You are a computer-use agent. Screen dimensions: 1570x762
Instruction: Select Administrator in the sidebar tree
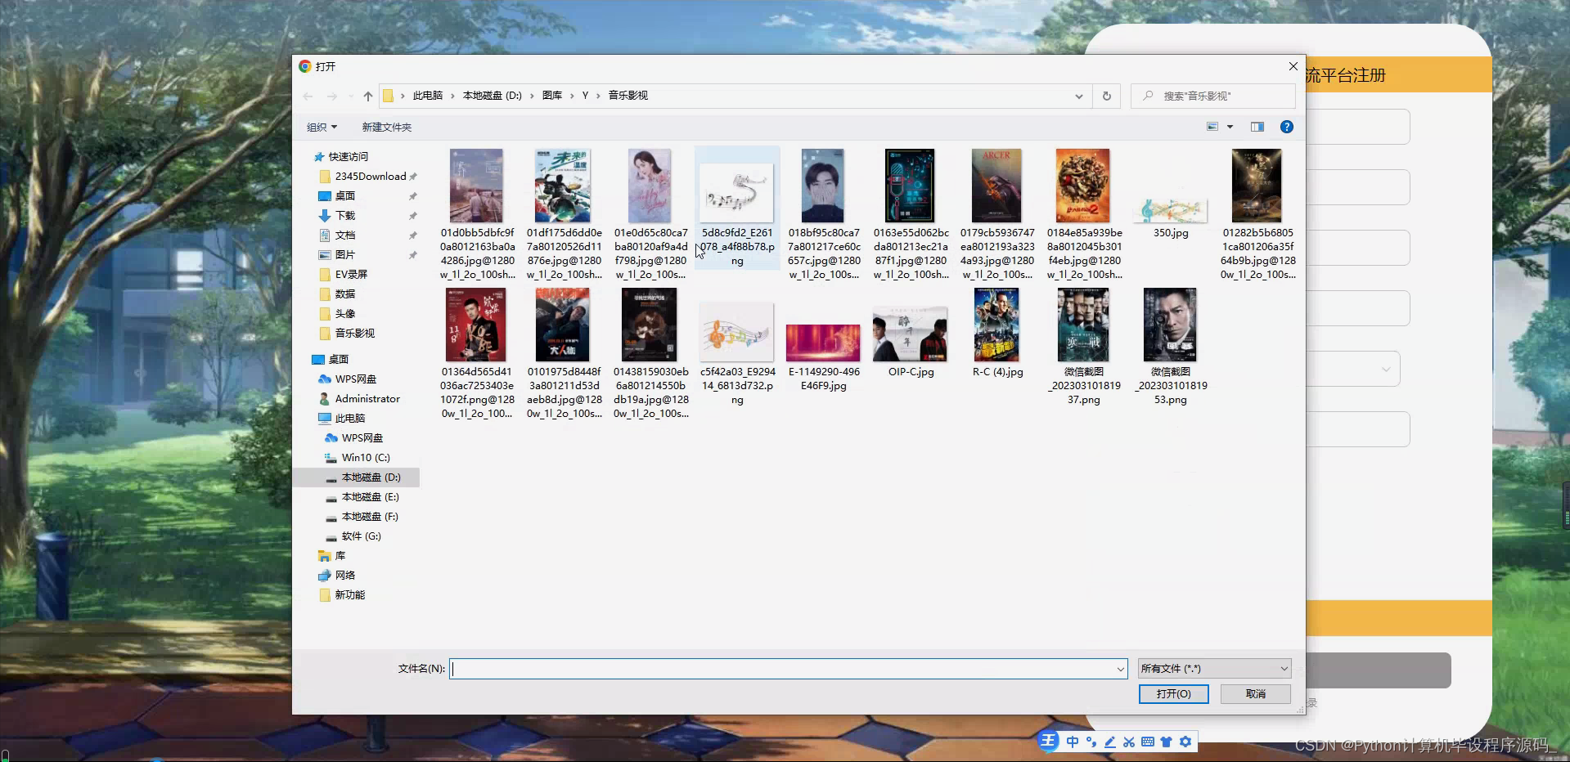[368, 398]
